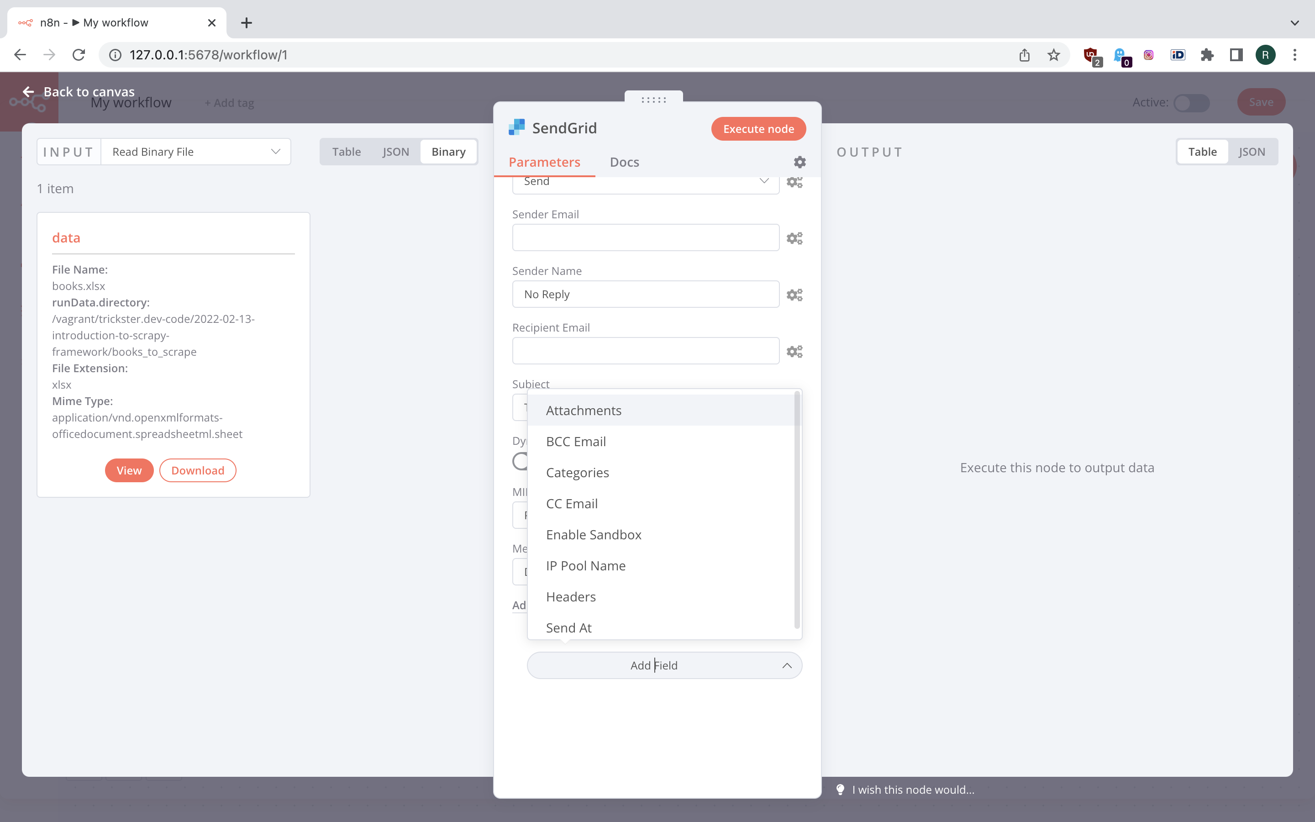Open the iD extension icon
The height and width of the screenshot is (822, 1315).
coord(1178,55)
